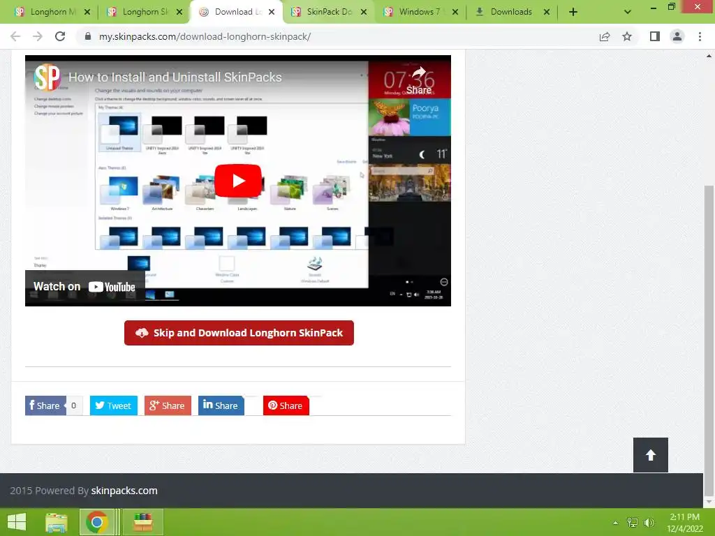Image resolution: width=715 pixels, height=536 pixels.
Task: Close the active Download tab
Action: coord(272,12)
